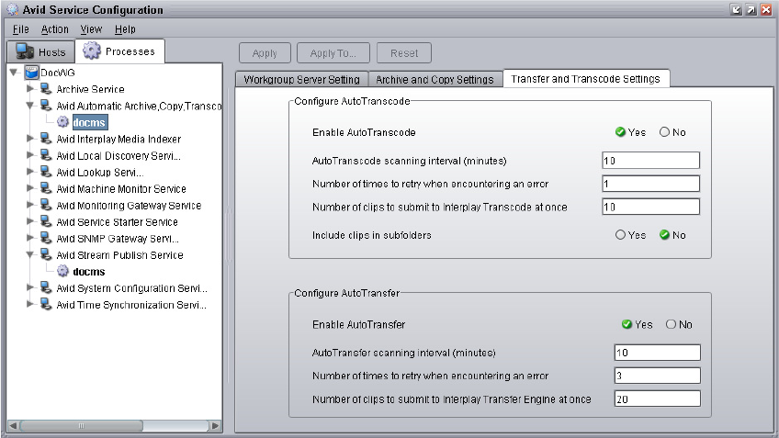The width and height of the screenshot is (779, 438).
Task: Switch to Archive and Copy Settings tab
Action: [435, 80]
